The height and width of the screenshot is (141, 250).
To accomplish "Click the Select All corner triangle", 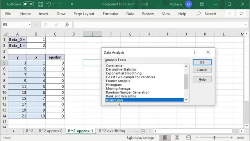I will click(x=5, y=34).
